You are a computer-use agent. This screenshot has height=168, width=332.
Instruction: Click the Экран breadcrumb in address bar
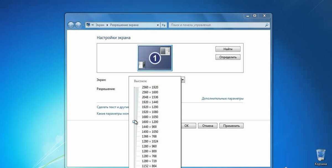tap(100, 25)
